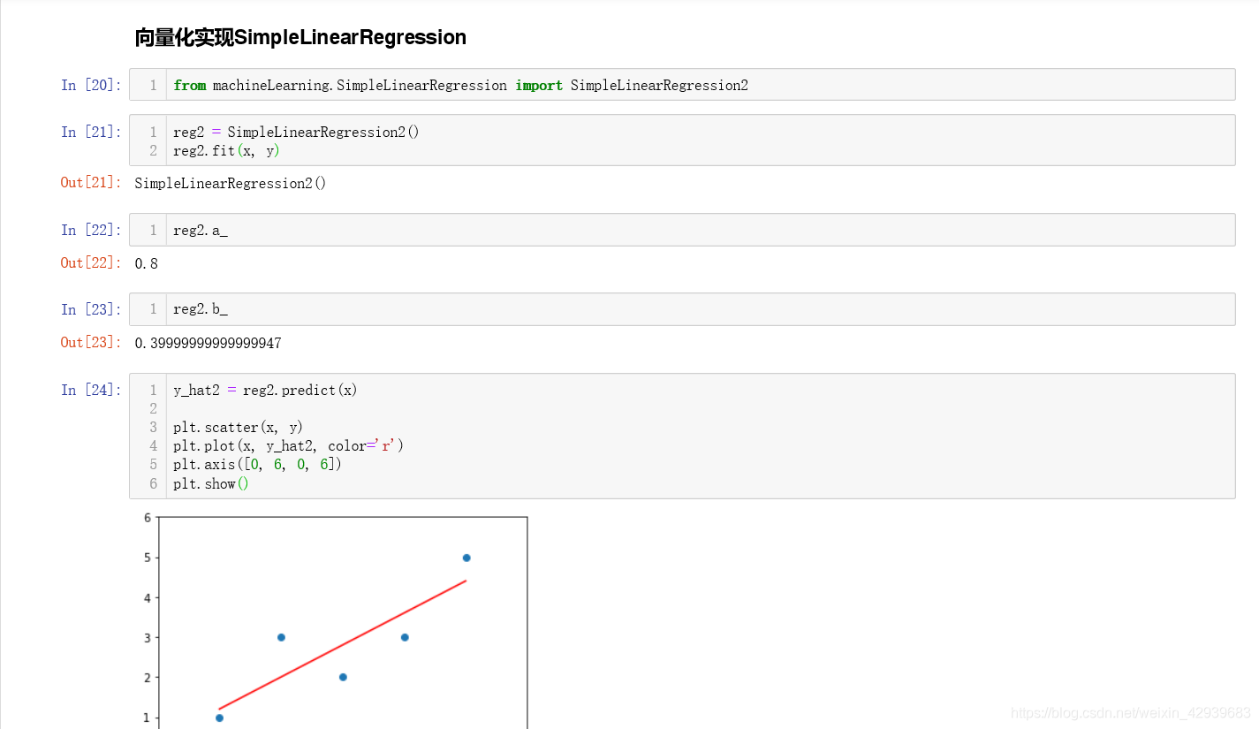Select the In [21] reg2.fit code cell

682,140
